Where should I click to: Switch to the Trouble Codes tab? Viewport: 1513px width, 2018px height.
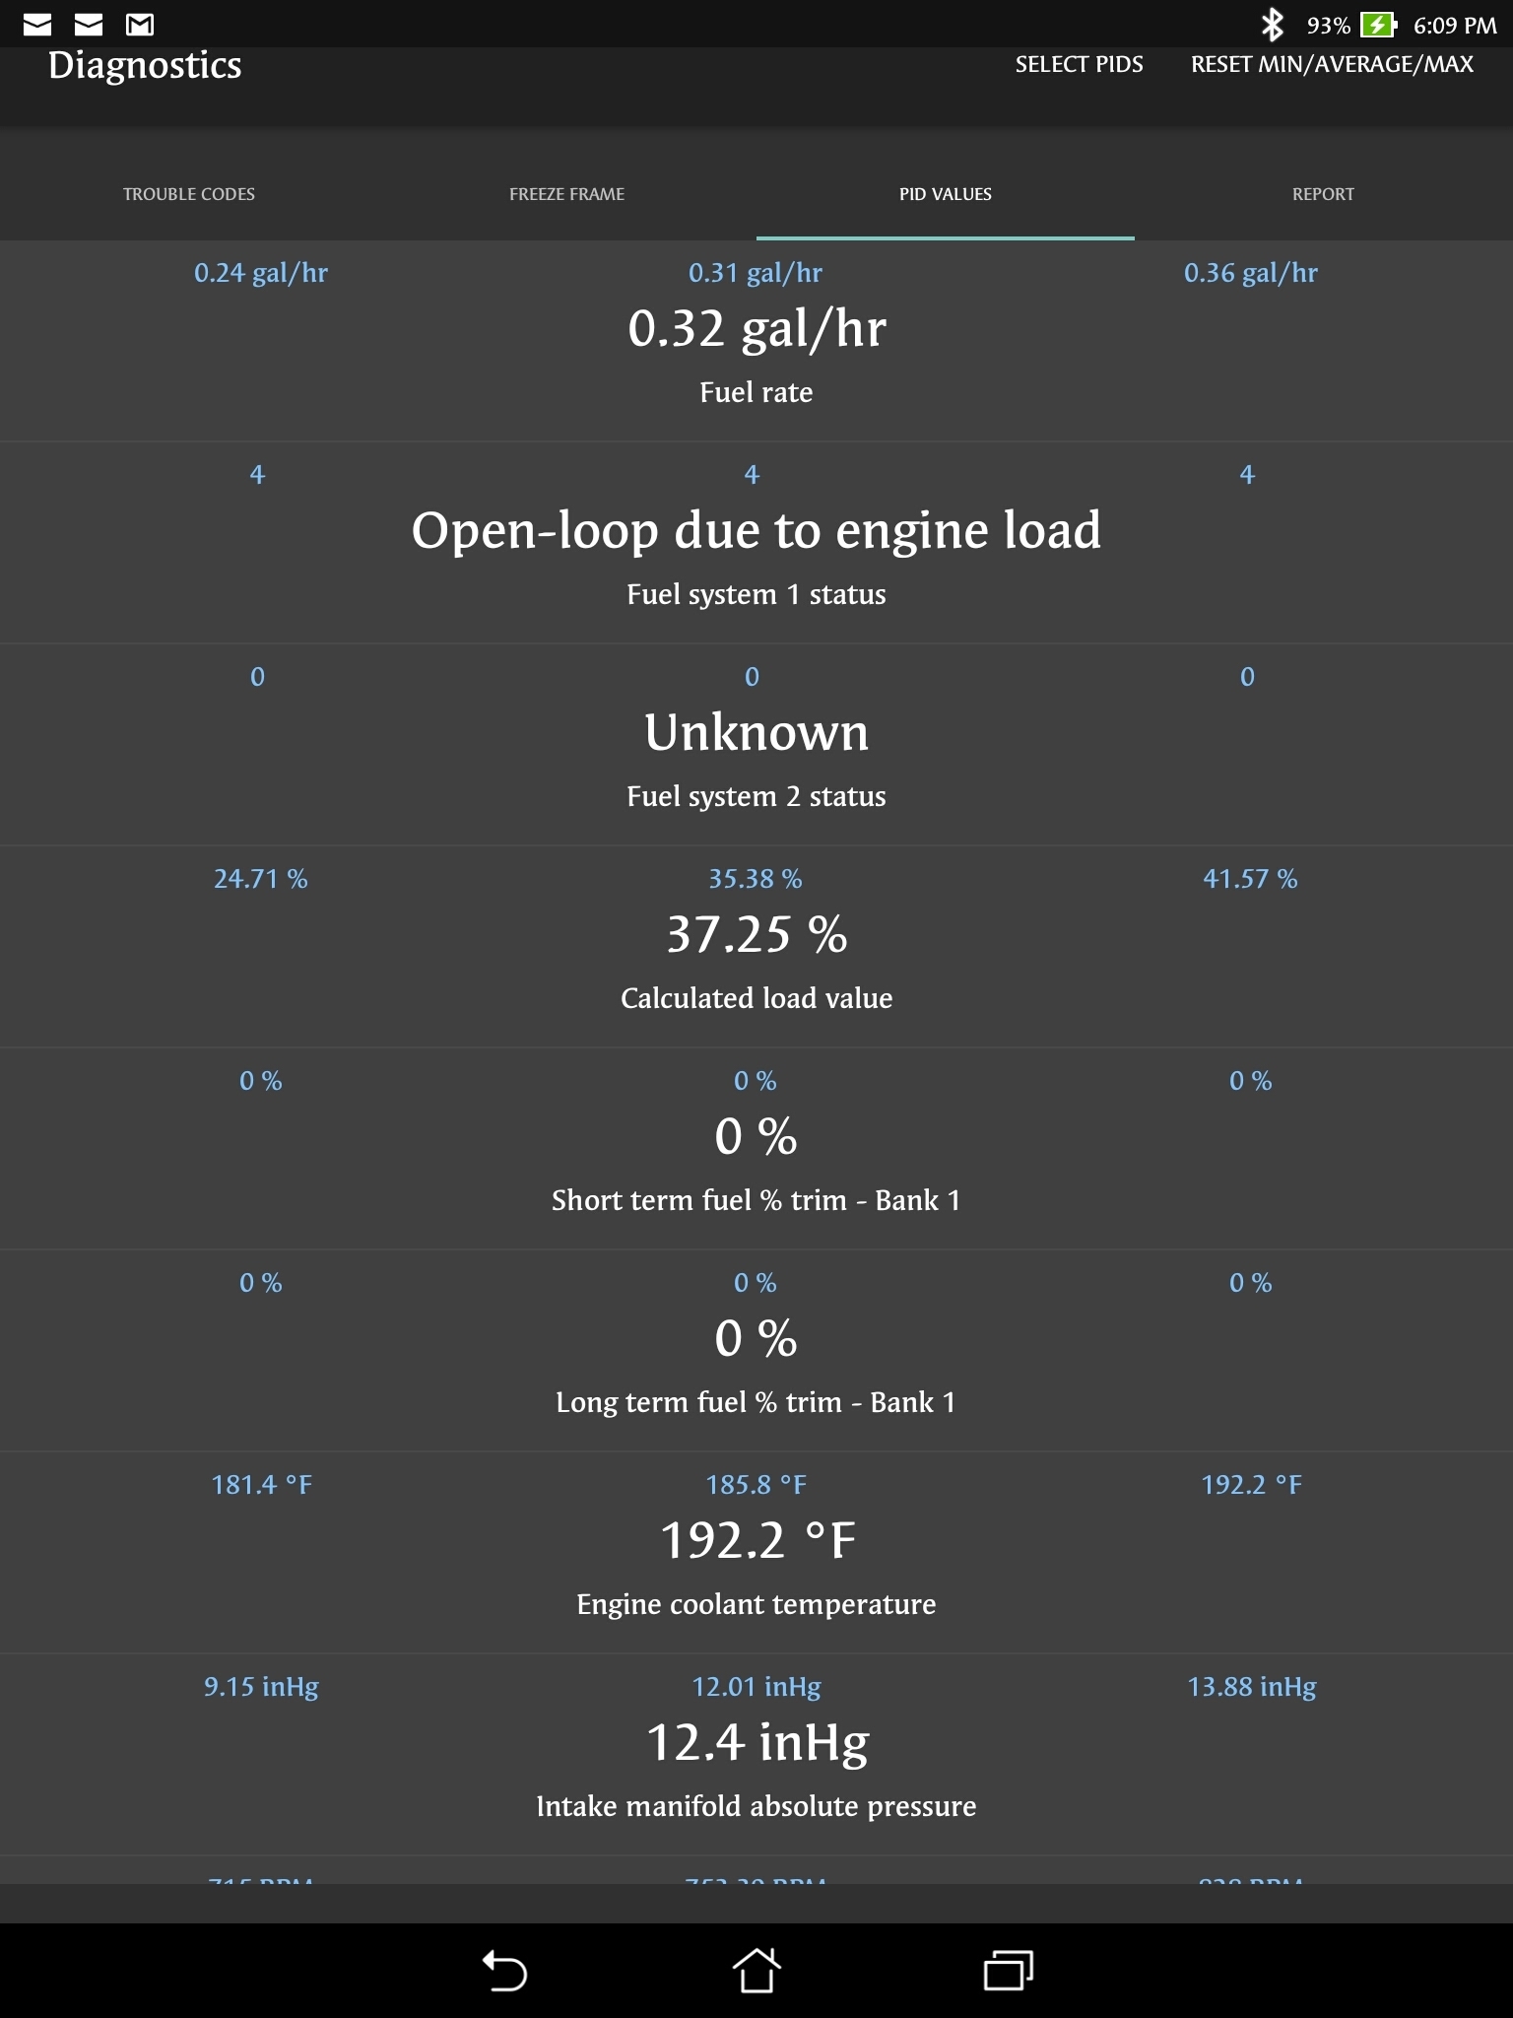tap(189, 194)
